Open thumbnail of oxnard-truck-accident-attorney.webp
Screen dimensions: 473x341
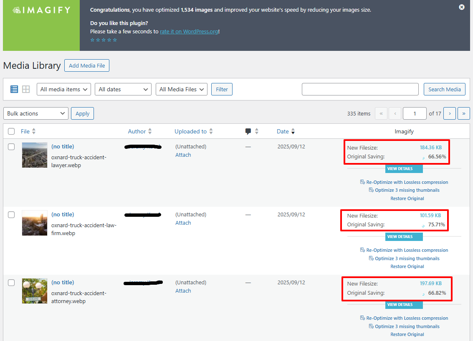click(x=35, y=291)
